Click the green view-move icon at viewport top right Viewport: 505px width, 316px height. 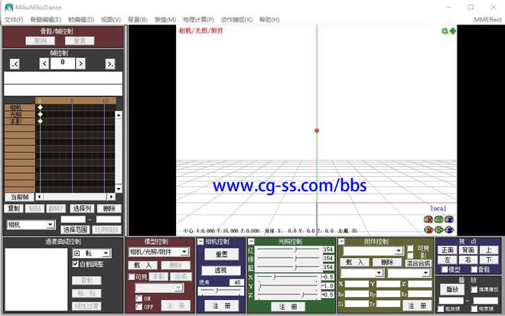(452, 31)
